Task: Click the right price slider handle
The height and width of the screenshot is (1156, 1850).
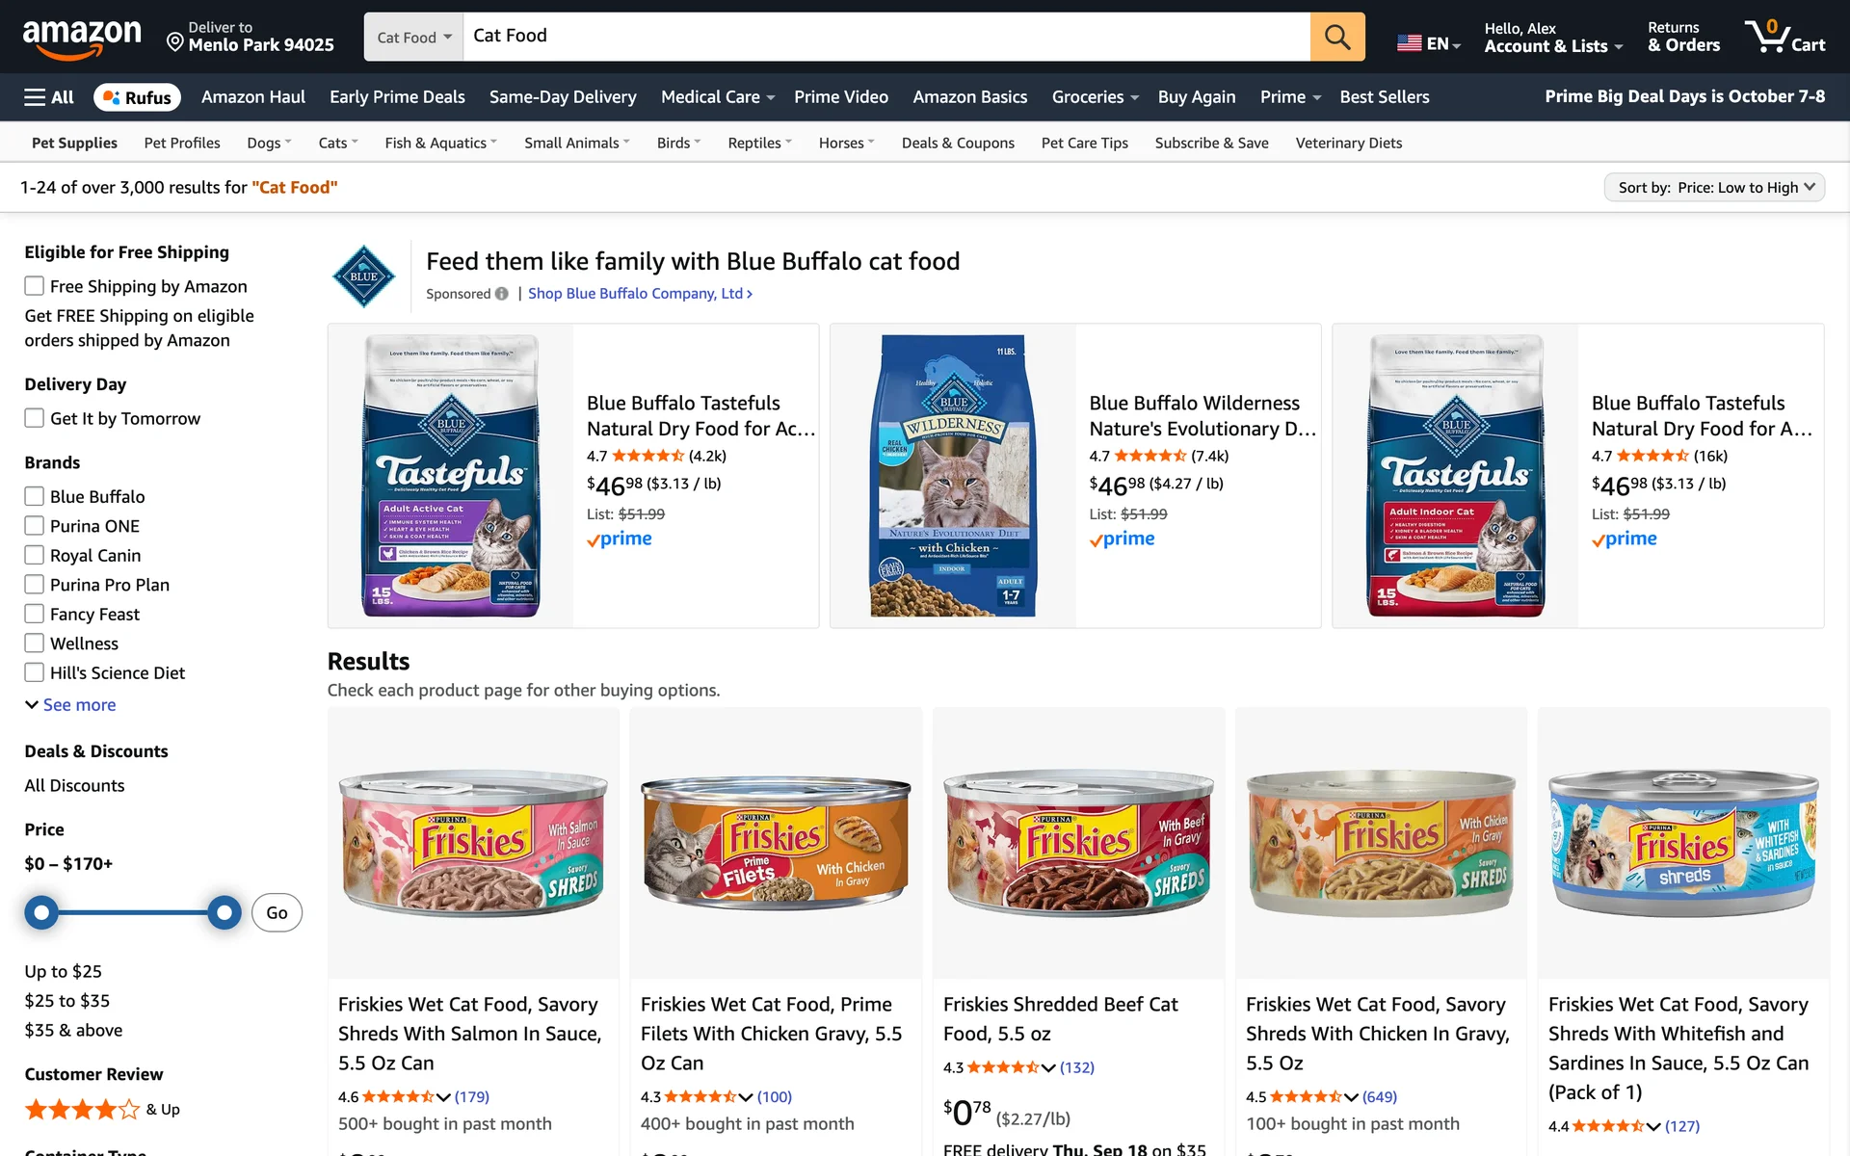Action: click(225, 912)
